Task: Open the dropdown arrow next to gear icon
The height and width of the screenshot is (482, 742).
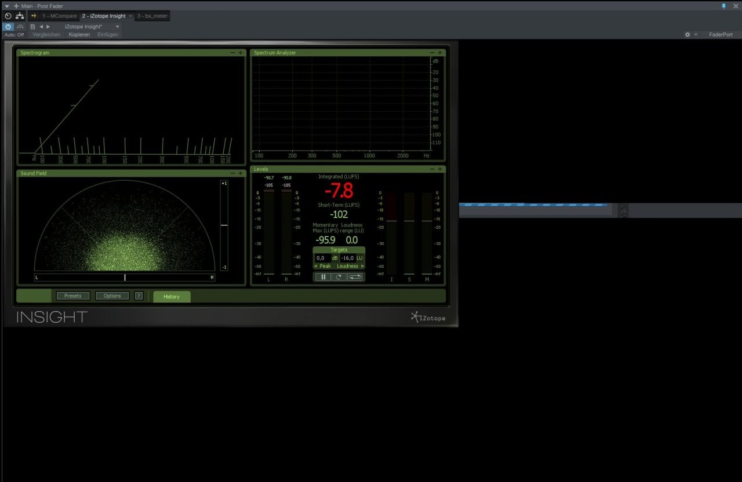Action: (696, 35)
